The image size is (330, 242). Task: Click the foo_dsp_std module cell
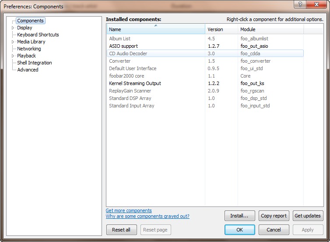[x=253, y=98]
